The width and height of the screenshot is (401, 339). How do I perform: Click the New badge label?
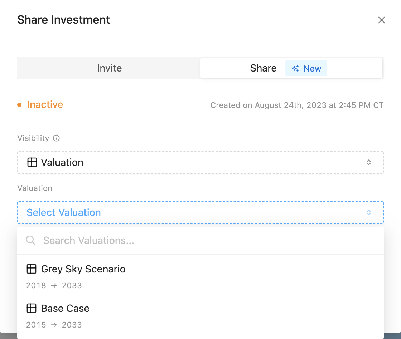[312, 69]
